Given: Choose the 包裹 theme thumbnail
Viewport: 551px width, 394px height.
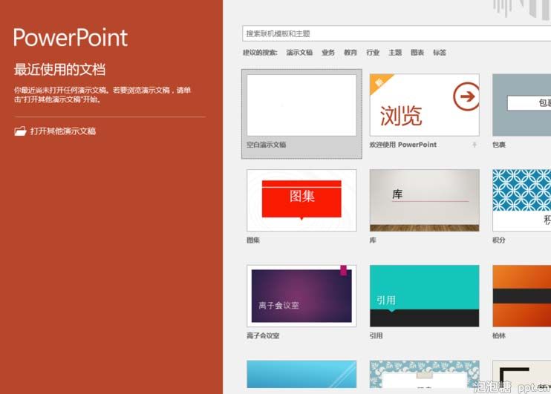Looking at the screenshot, I should [x=521, y=105].
